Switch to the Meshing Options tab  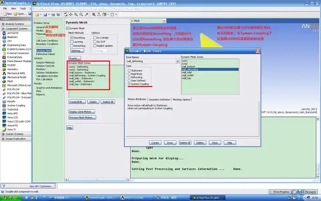pos(182,99)
